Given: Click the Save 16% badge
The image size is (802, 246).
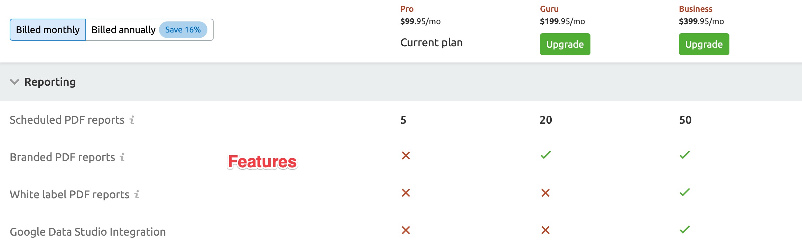Looking at the screenshot, I should pyautogui.click(x=183, y=30).
